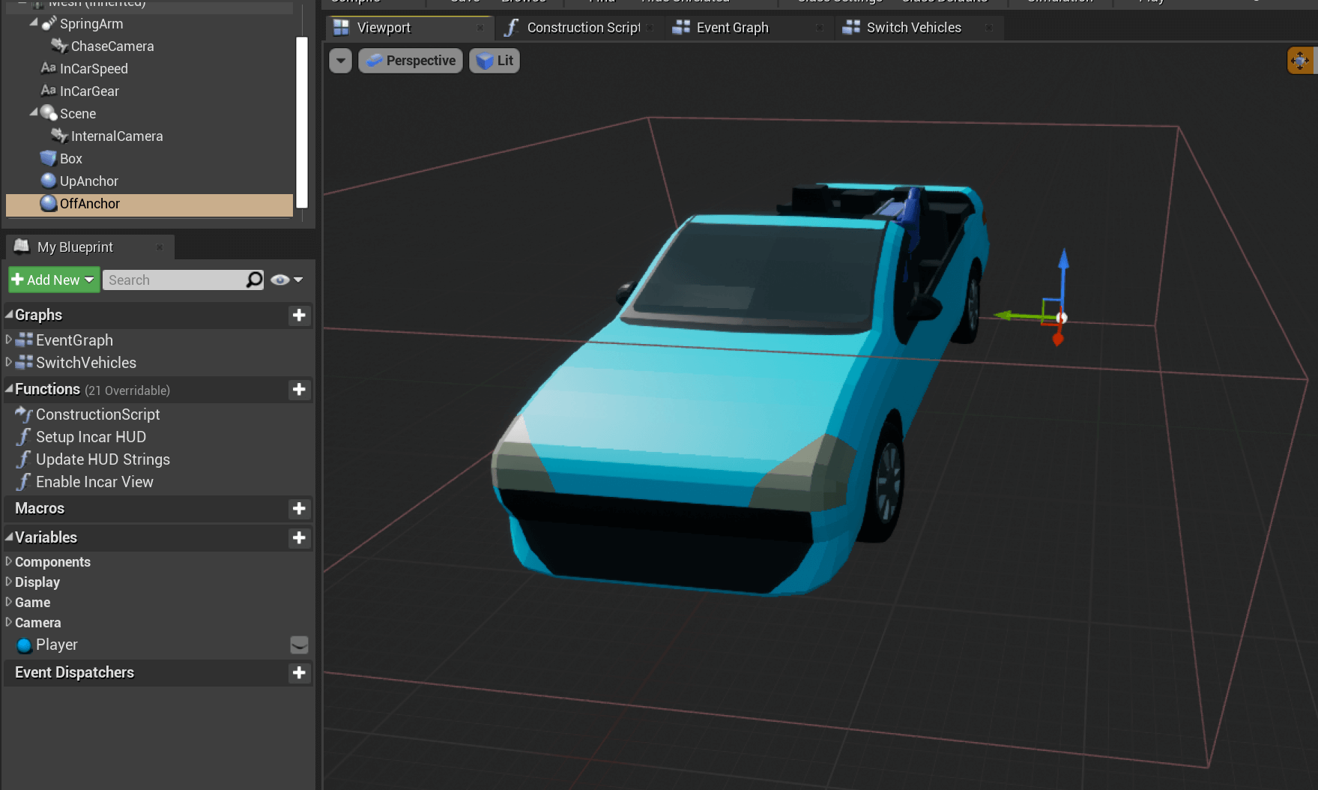This screenshot has height=790, width=1318.
Task: Select the Box component row
Action: click(149, 158)
